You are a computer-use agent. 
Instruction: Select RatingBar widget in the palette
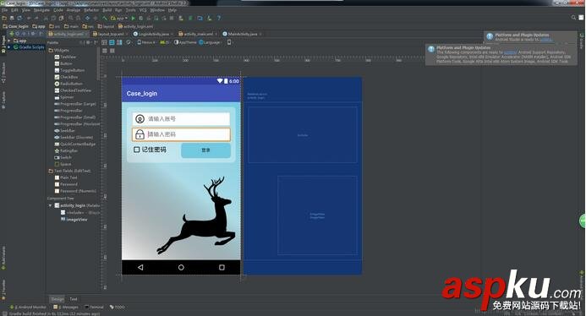tap(67, 151)
